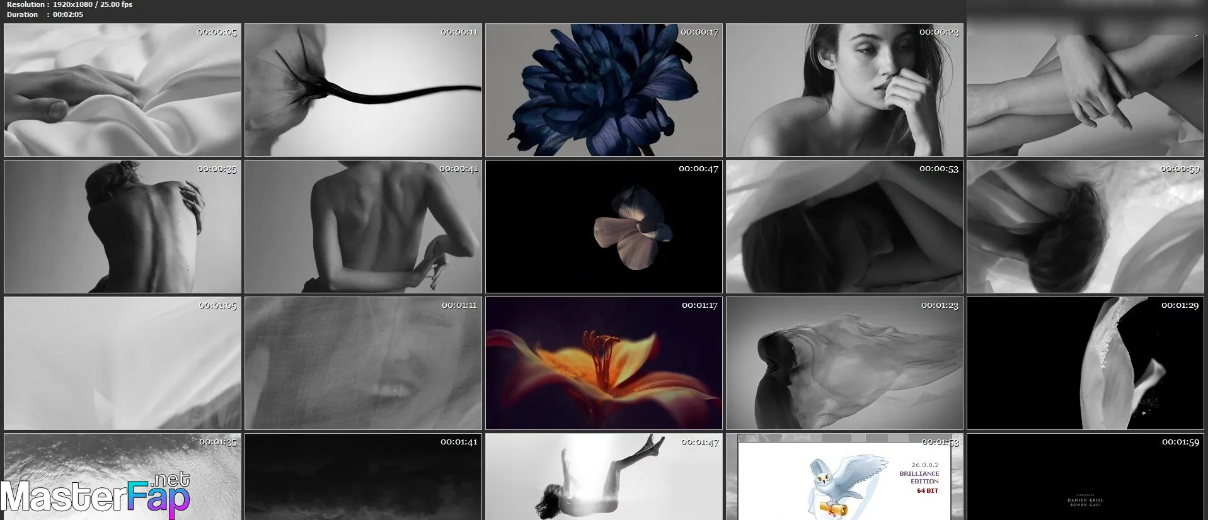Select the 00:00:11 flower stem thumbnail
The image size is (1208, 520).
tap(363, 90)
